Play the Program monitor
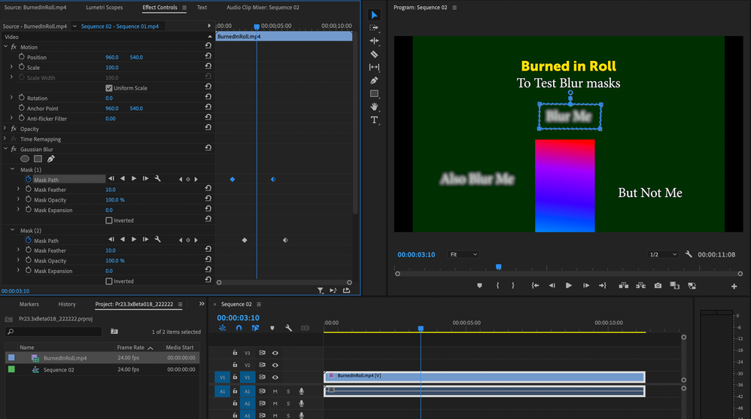751x419 pixels. [569, 285]
